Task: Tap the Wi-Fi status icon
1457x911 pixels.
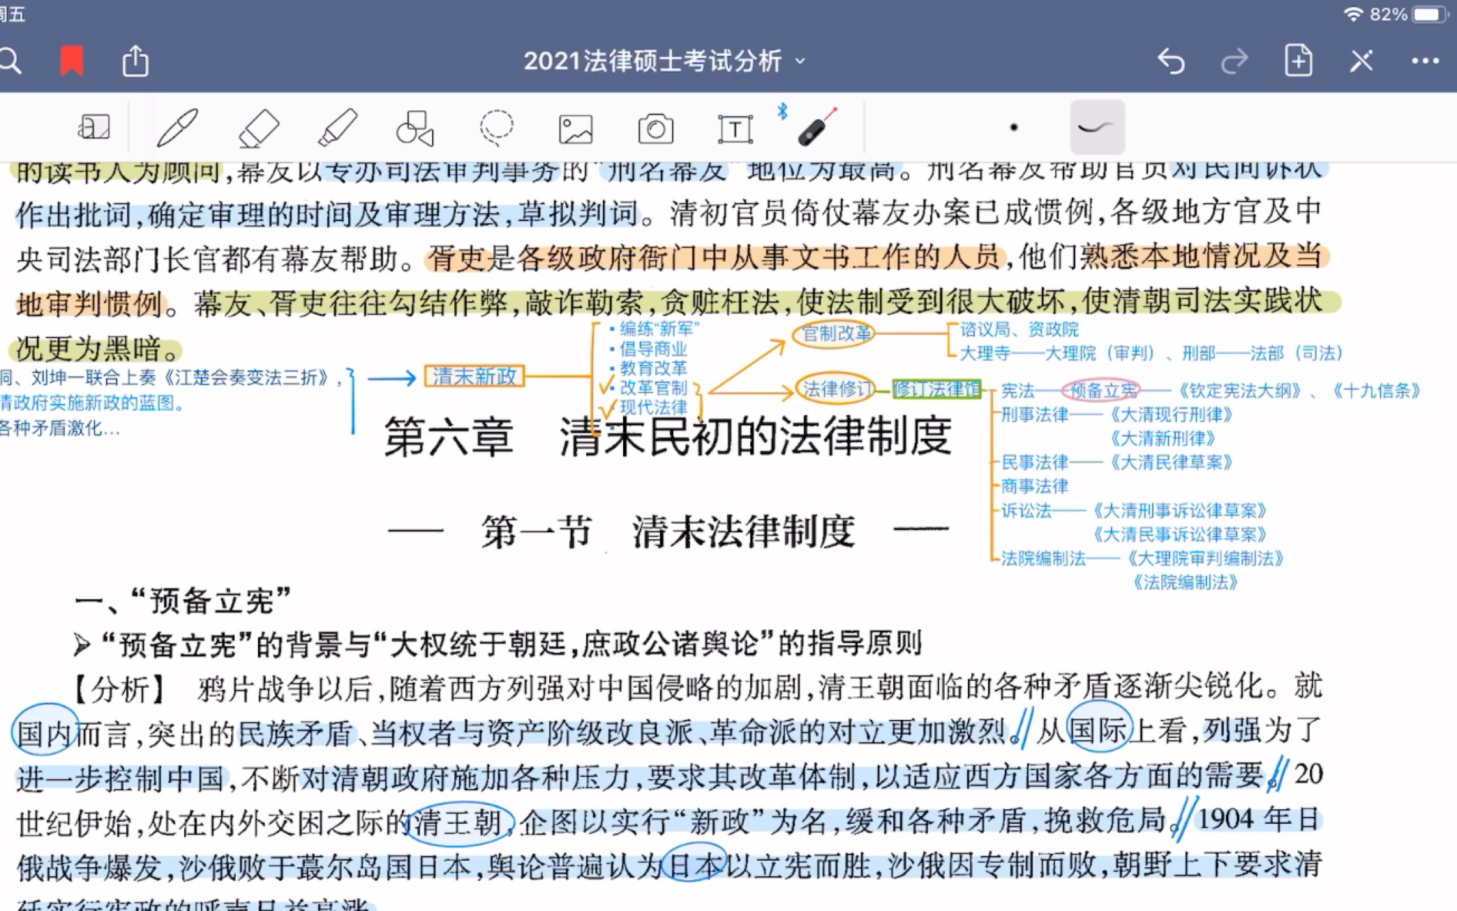Action: click(1353, 14)
